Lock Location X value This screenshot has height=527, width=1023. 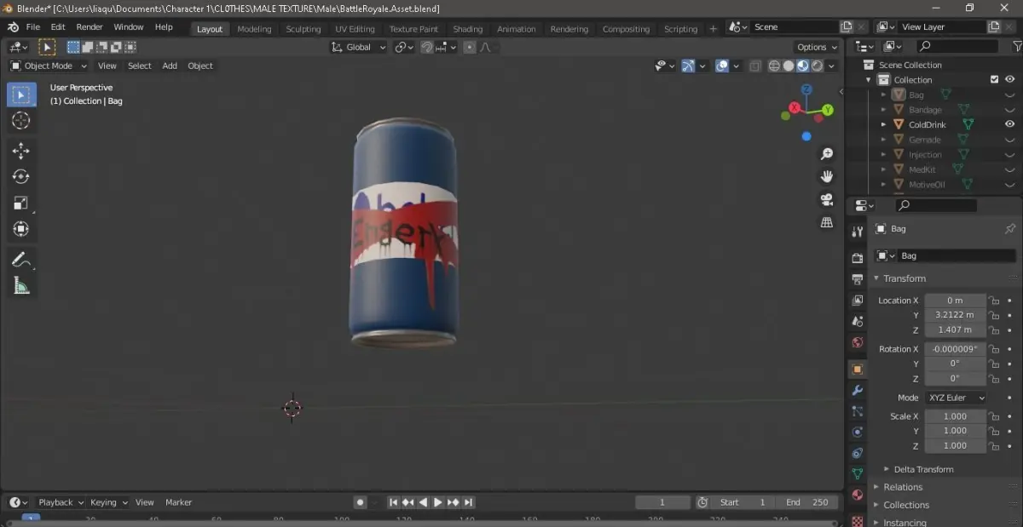(x=994, y=300)
